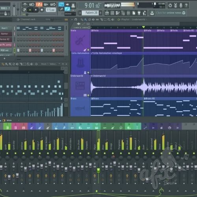Click the green playhead marker on timeline
This screenshot has width=197, height=197.
[143, 27]
